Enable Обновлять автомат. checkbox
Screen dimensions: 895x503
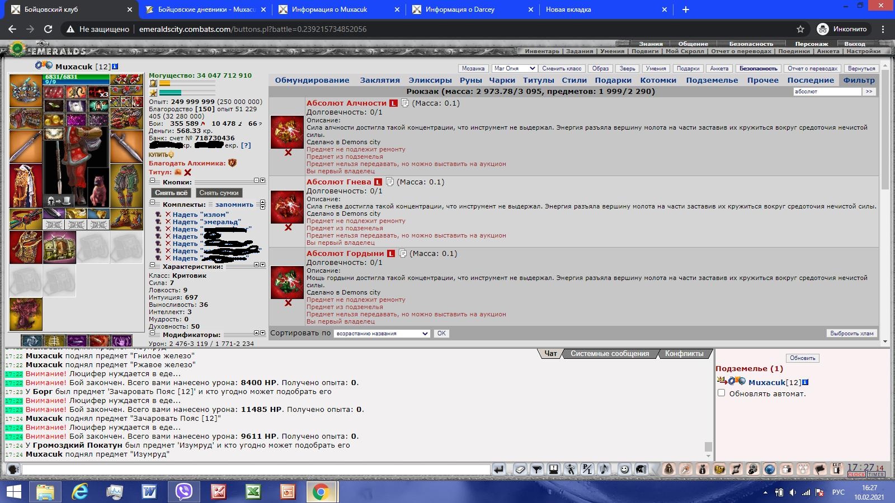click(x=722, y=393)
